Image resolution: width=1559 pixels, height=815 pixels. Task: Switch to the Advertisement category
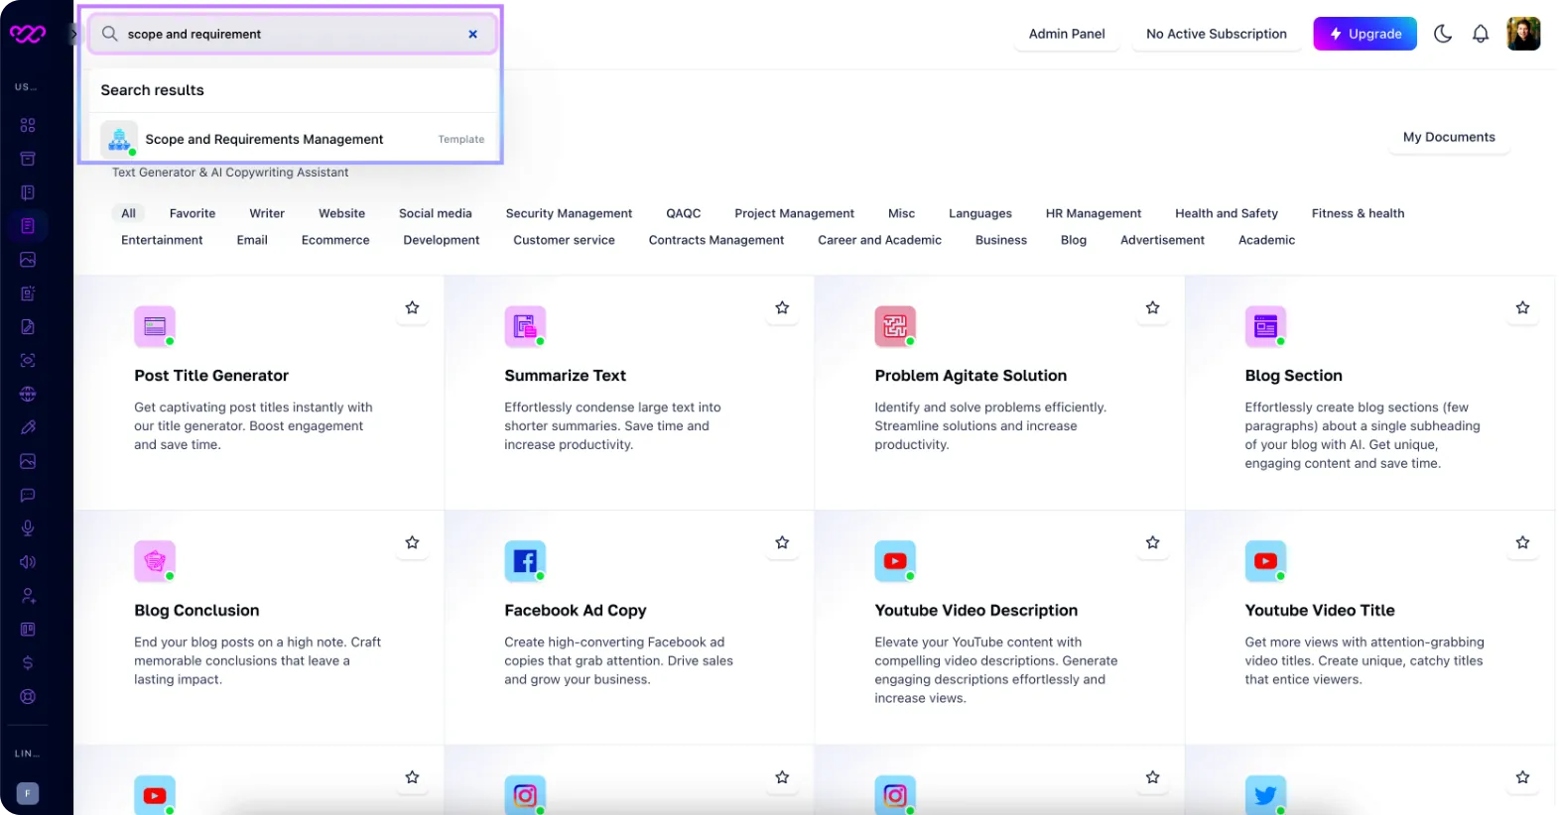[1162, 240]
